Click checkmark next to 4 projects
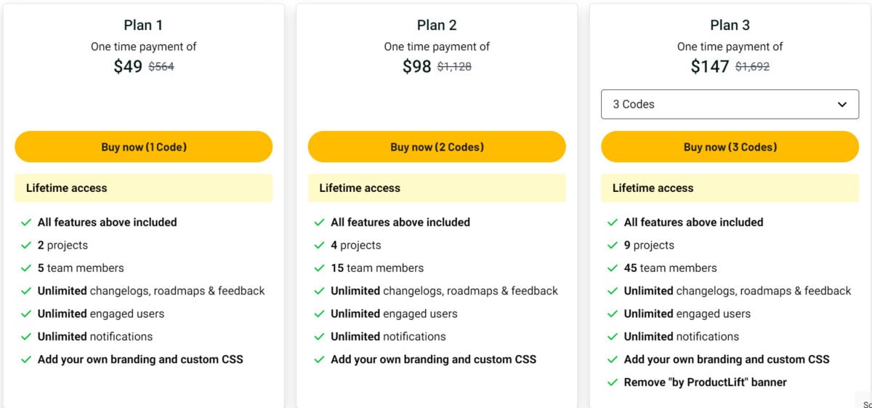 tap(319, 245)
